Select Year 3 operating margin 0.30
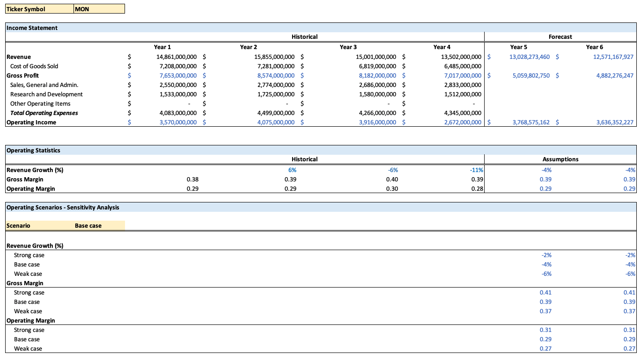The width and height of the screenshot is (641, 360). [392, 188]
